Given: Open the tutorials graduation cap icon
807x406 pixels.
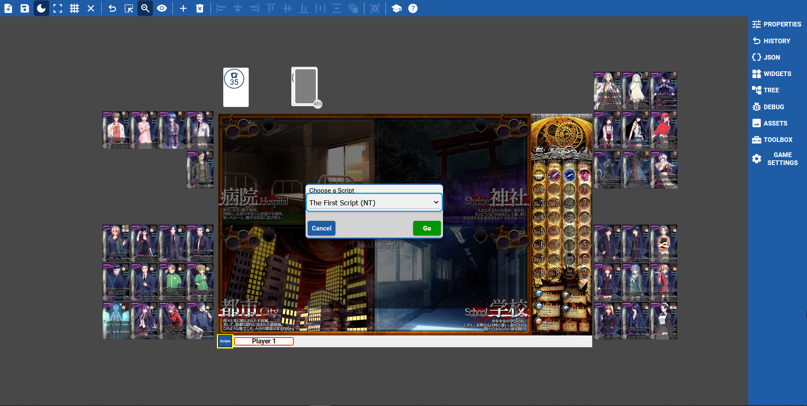Looking at the screenshot, I should click(396, 8).
